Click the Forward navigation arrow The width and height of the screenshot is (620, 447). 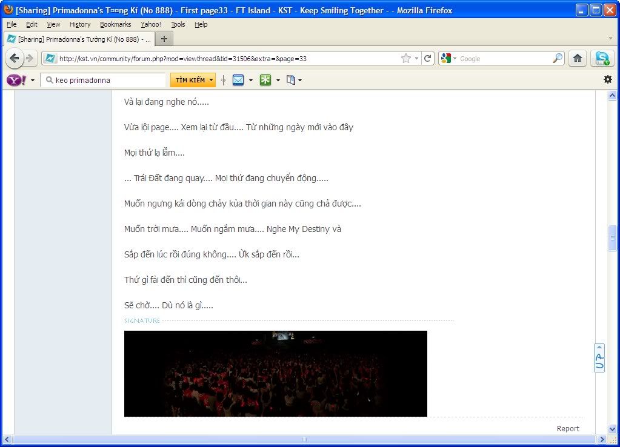tap(30, 59)
